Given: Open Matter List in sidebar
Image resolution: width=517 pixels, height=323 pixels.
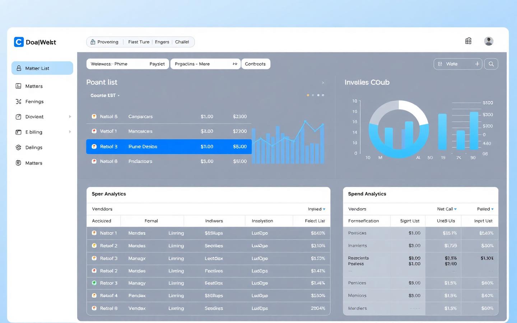Looking at the screenshot, I should click(x=42, y=68).
